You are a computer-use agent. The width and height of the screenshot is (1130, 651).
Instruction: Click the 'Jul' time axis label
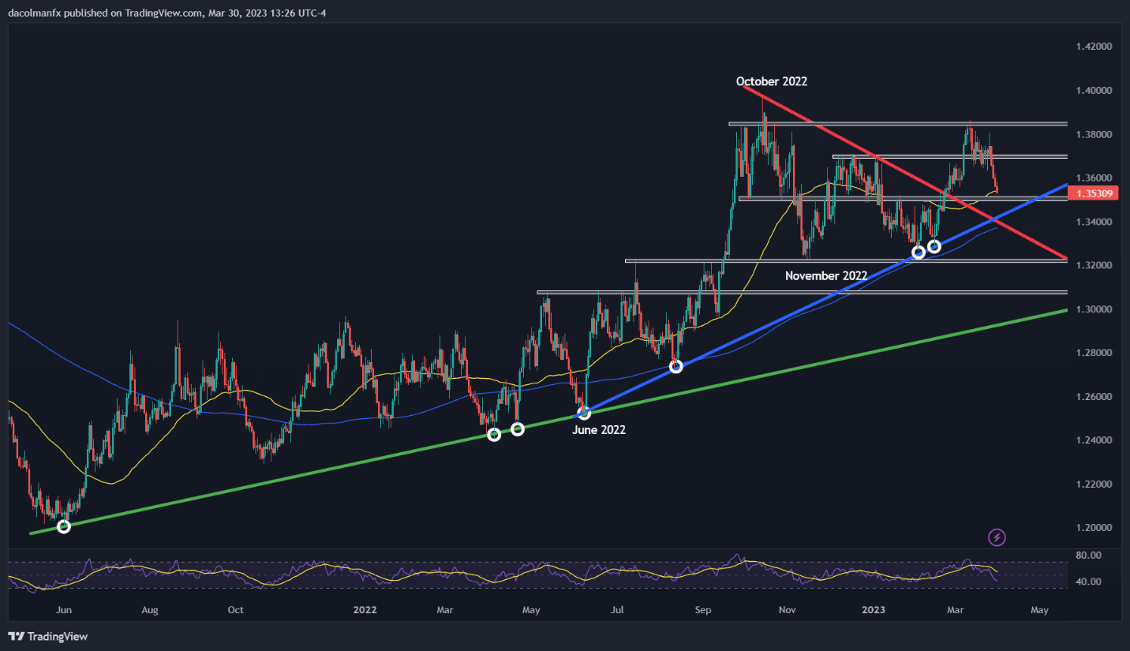click(x=617, y=610)
